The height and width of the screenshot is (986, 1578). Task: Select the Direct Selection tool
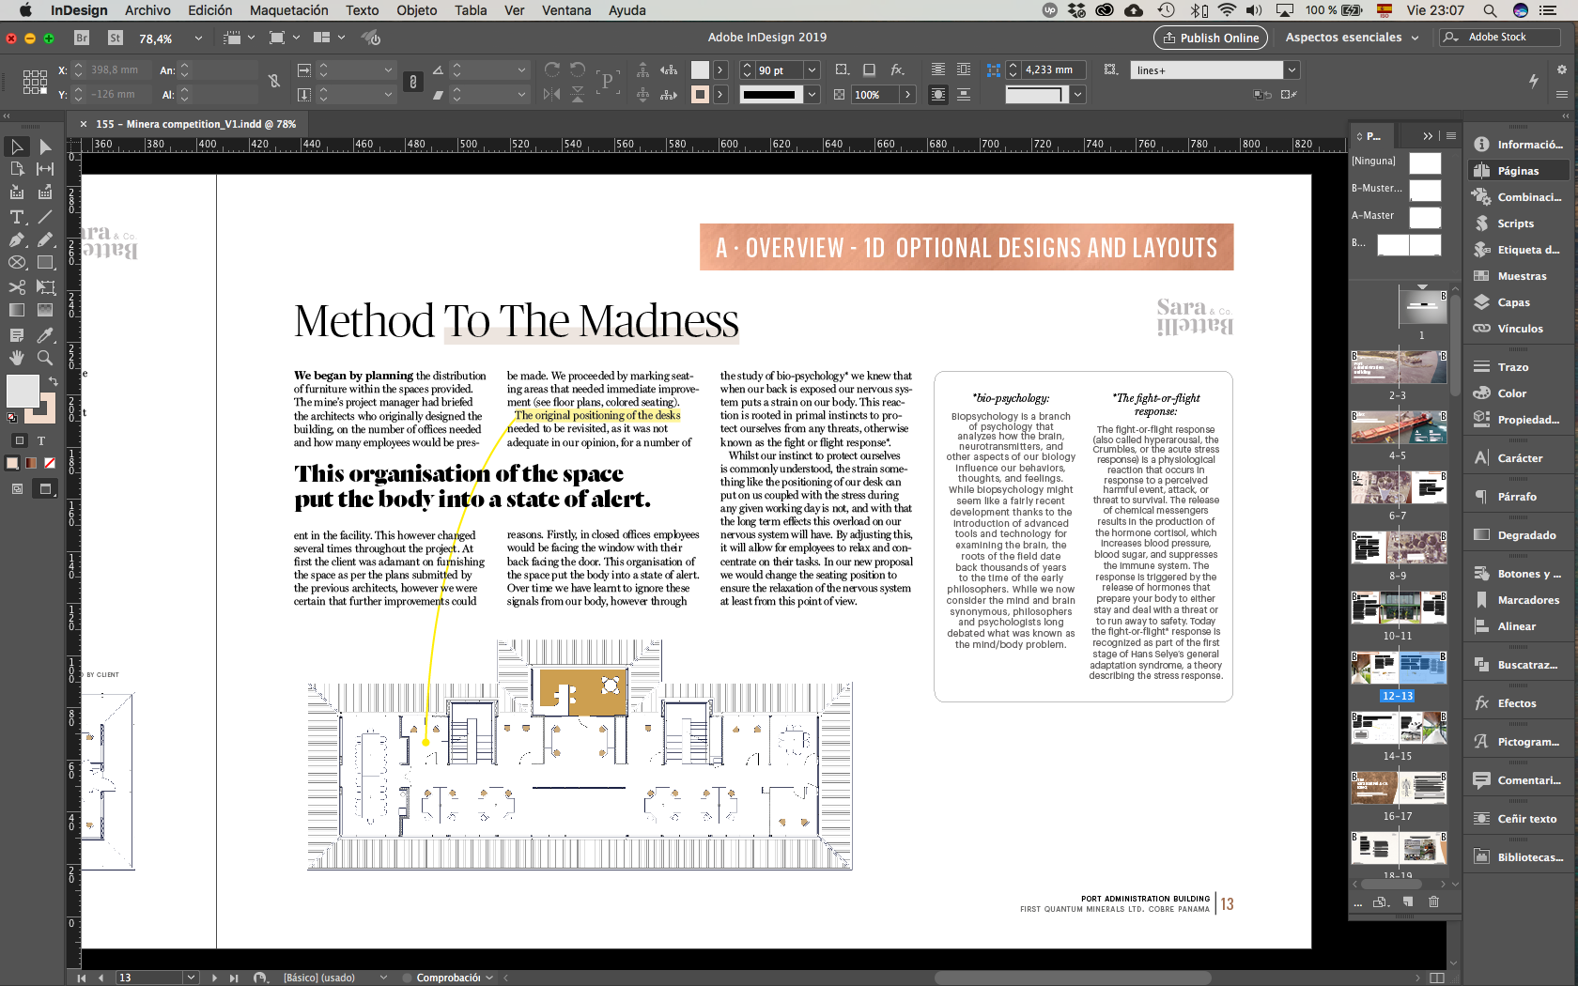(x=45, y=146)
